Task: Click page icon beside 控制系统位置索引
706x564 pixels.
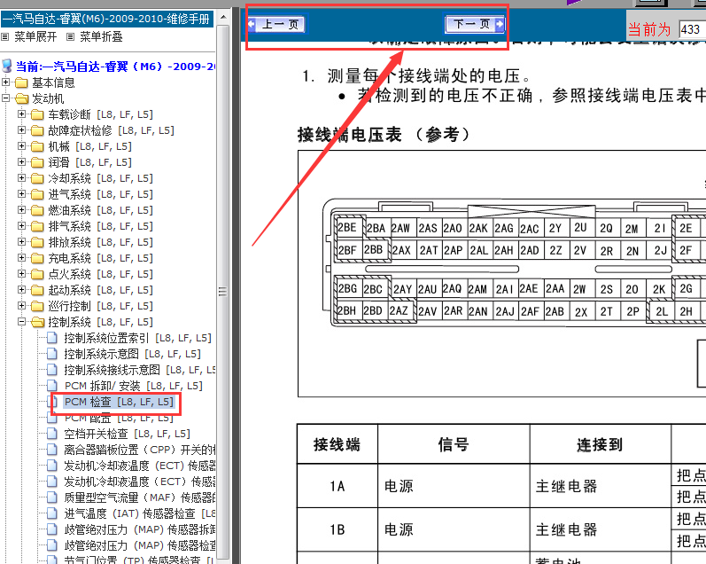Action: coord(52,338)
